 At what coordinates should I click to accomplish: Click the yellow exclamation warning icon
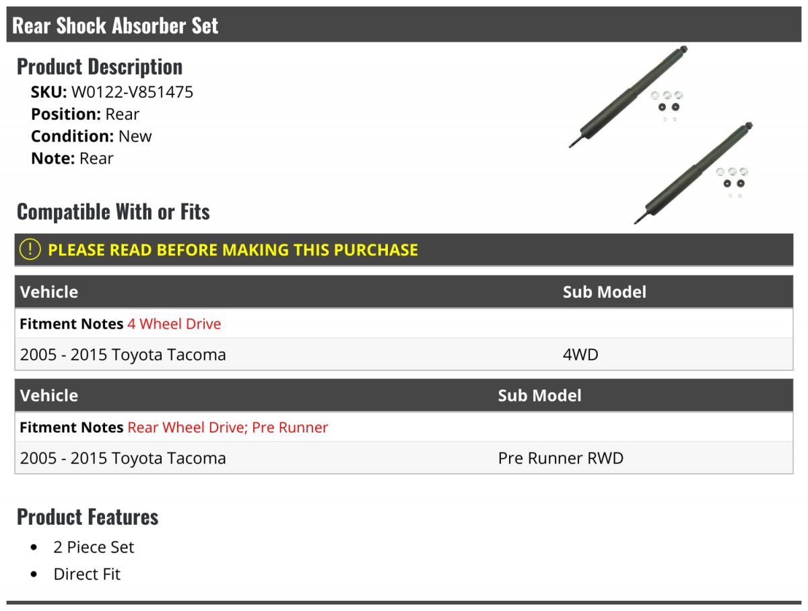click(x=30, y=249)
